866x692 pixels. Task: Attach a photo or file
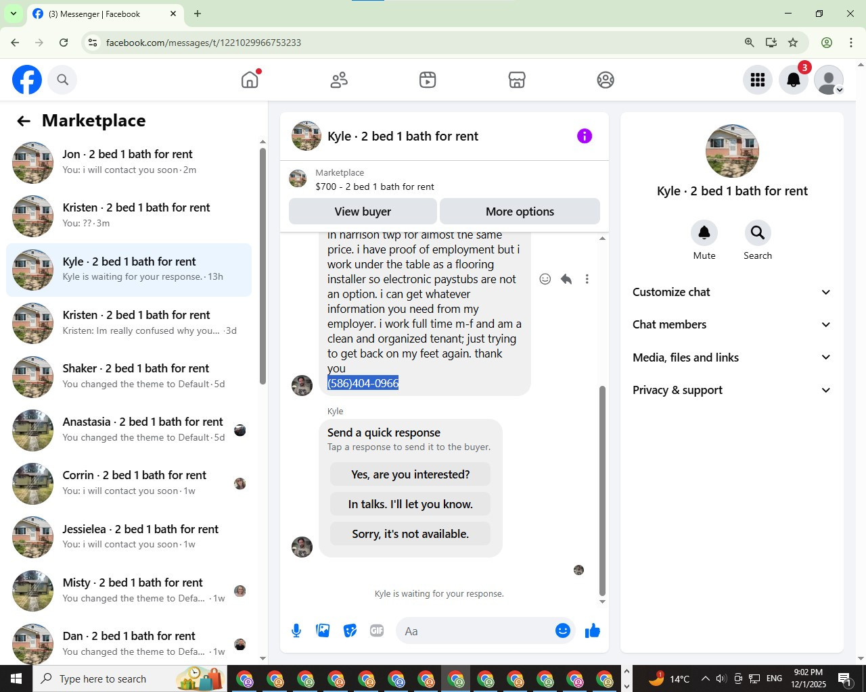point(323,631)
